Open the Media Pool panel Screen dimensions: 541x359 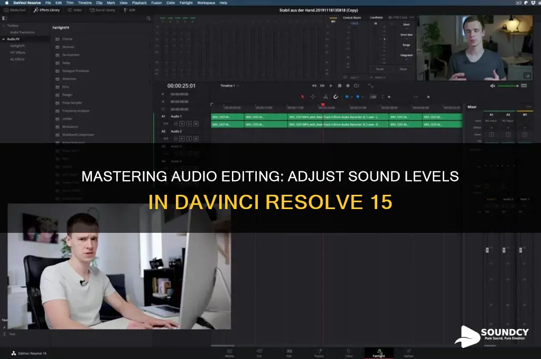[x=14, y=10]
